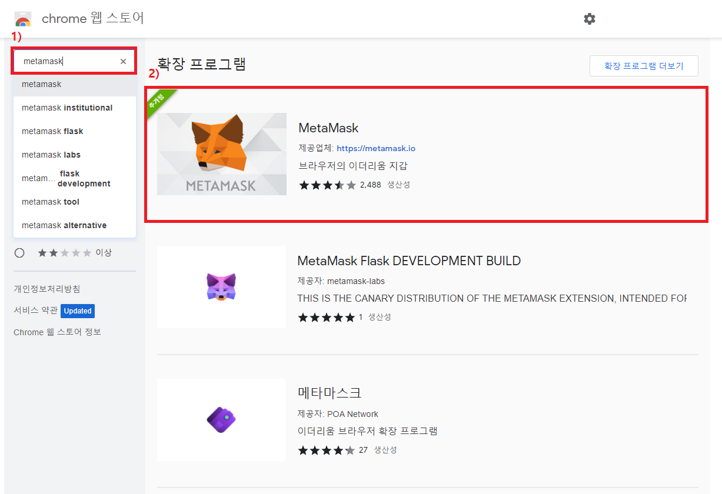Image resolution: width=722 pixels, height=494 pixels.
Task: Open the 개인정보처리방침 link
Action: click(47, 289)
